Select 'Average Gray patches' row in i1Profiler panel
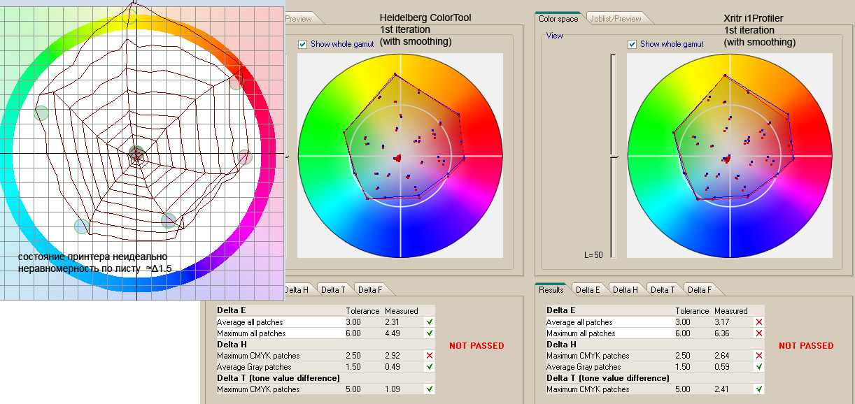The height and width of the screenshot is (404, 855). click(x=654, y=367)
